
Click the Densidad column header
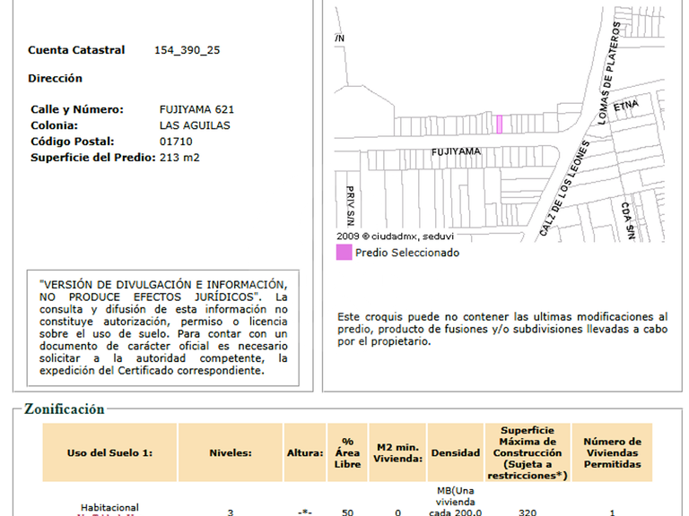pyautogui.click(x=456, y=452)
